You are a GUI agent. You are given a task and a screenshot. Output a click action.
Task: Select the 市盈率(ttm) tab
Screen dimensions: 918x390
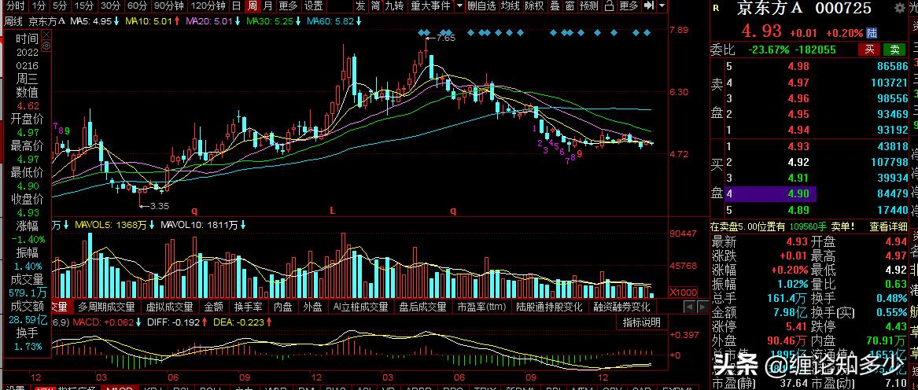(x=481, y=307)
